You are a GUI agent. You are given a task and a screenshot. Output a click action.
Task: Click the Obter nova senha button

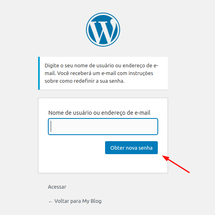click(131, 148)
